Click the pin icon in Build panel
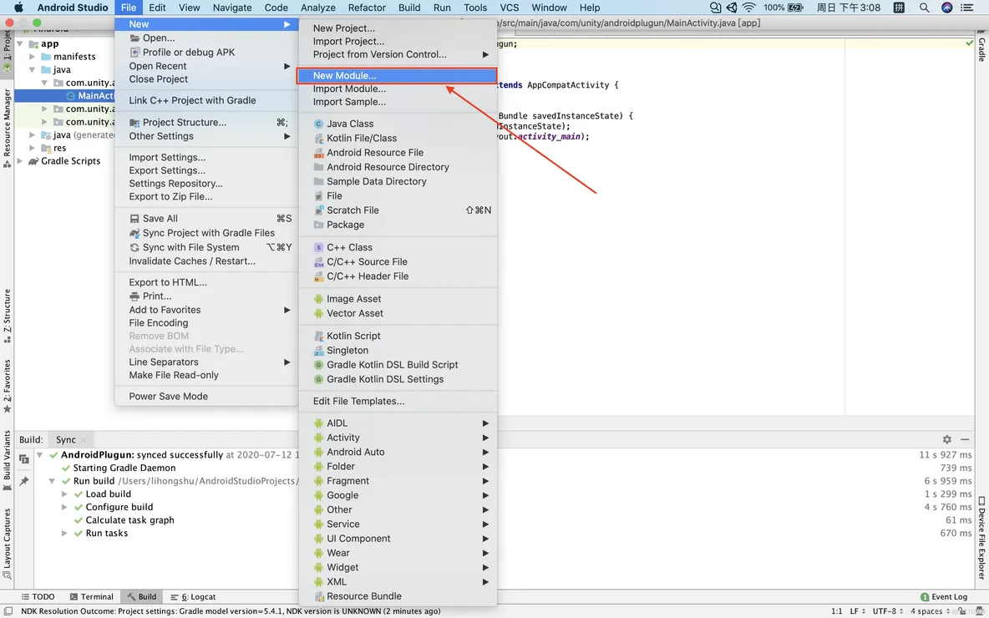989x618 pixels. 24,481
